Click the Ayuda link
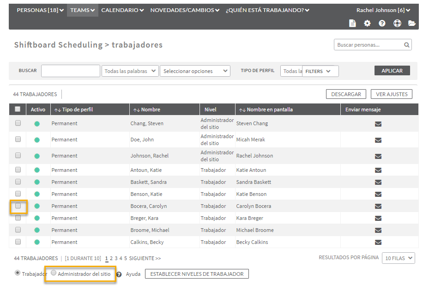The image size is (429, 286). [133, 274]
